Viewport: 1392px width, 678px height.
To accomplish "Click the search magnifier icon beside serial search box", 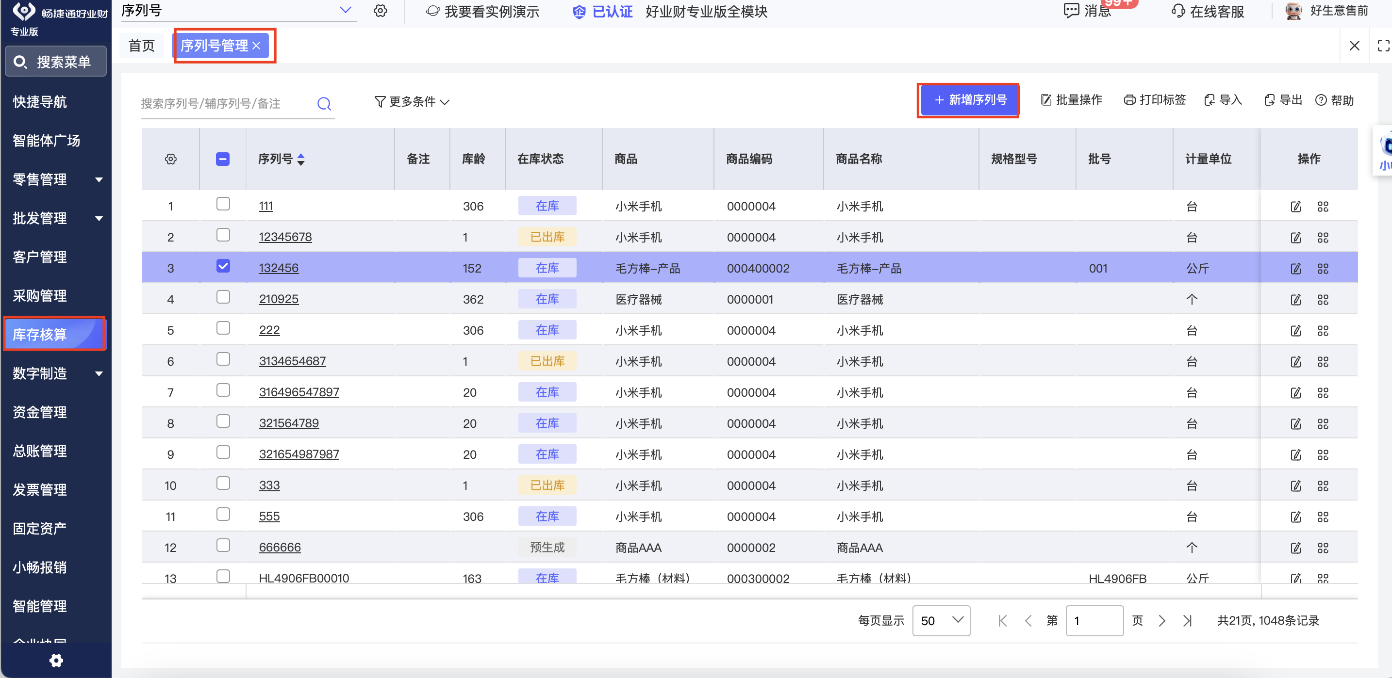I will [x=324, y=104].
